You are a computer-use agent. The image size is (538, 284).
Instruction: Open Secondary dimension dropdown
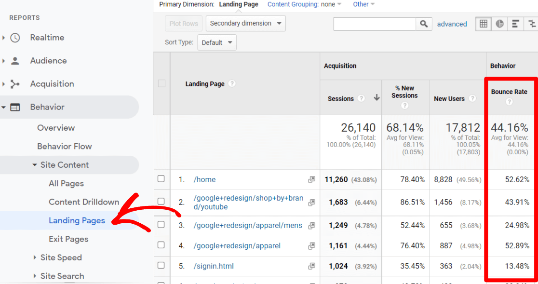point(246,23)
